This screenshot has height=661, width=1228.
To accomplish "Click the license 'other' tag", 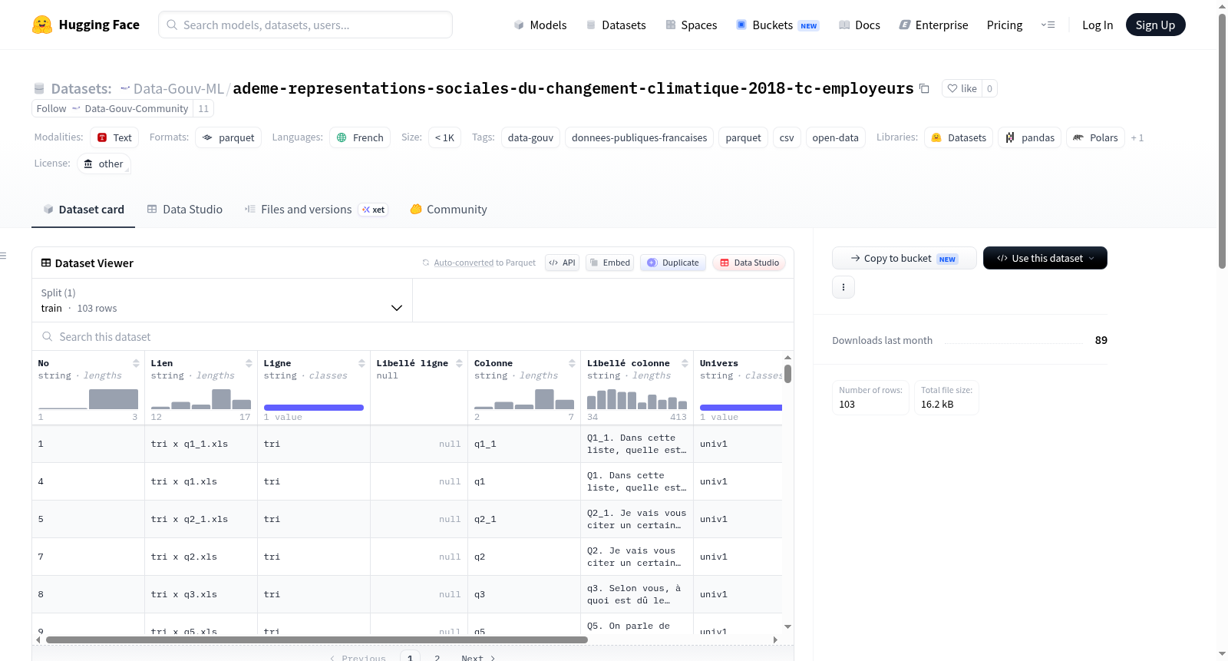I will coord(104,164).
